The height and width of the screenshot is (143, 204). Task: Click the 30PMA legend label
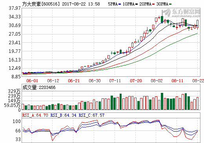point(162,4)
